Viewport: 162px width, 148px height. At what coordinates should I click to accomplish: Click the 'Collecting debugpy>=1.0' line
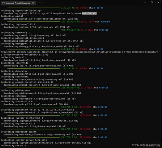point(16,44)
